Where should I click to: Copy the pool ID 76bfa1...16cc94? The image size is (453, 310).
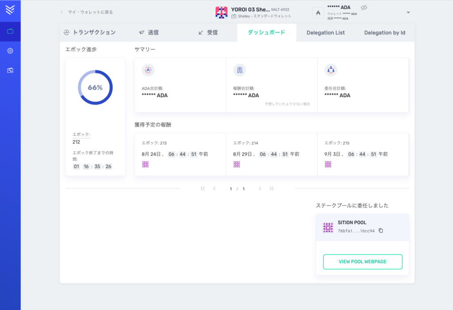point(381,231)
